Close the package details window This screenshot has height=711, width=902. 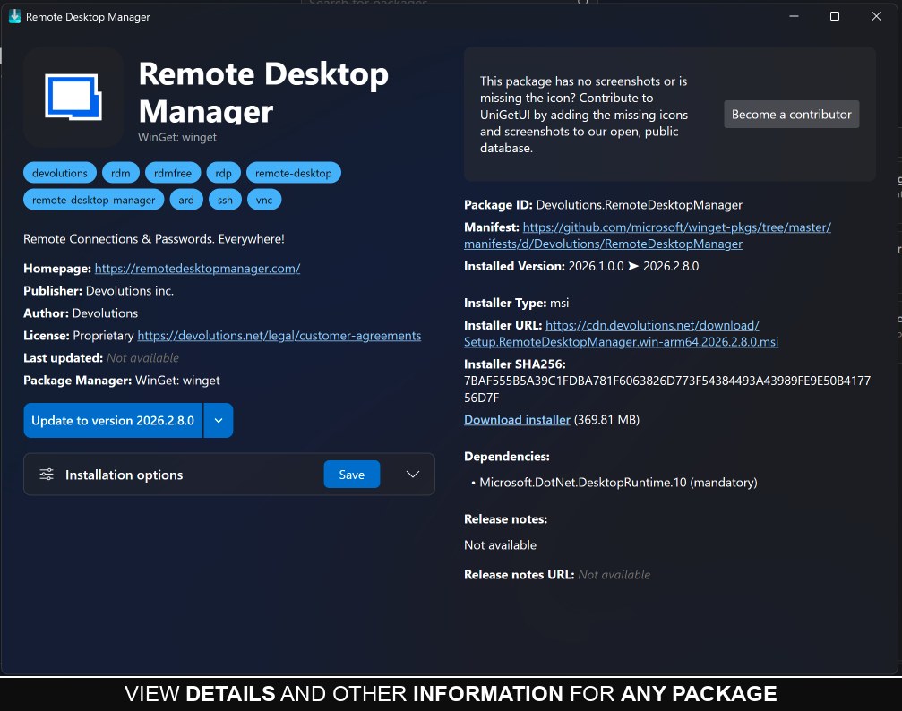click(876, 17)
